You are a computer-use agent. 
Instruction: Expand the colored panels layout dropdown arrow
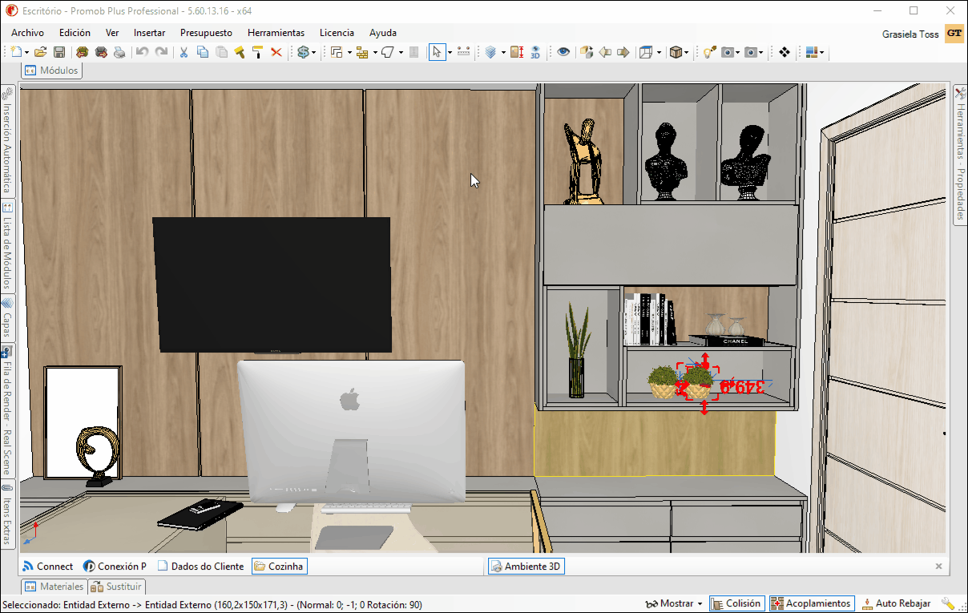(822, 53)
